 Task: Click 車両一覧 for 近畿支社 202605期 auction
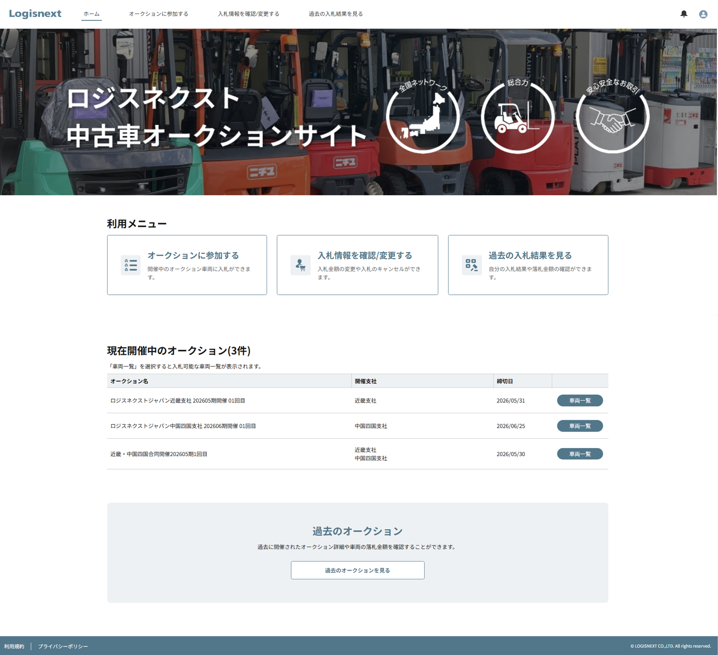(x=580, y=400)
